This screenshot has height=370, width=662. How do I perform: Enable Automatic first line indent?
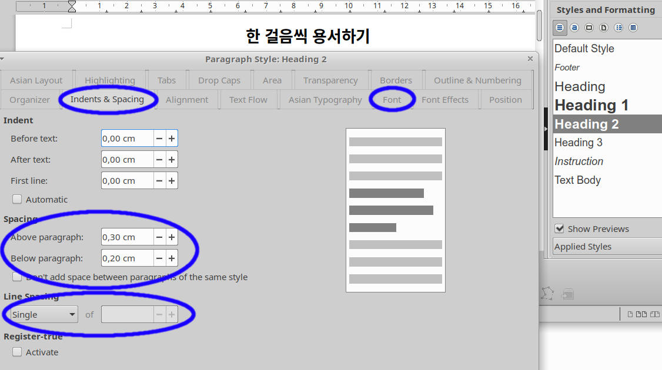coord(17,199)
